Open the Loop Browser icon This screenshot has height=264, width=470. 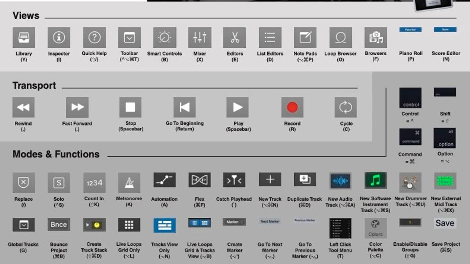pyautogui.click(x=340, y=37)
